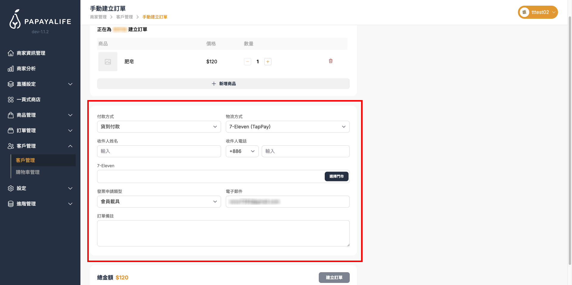Open the 發票申請類型 invoice type dropdown
The width and height of the screenshot is (572, 285).
[159, 202]
